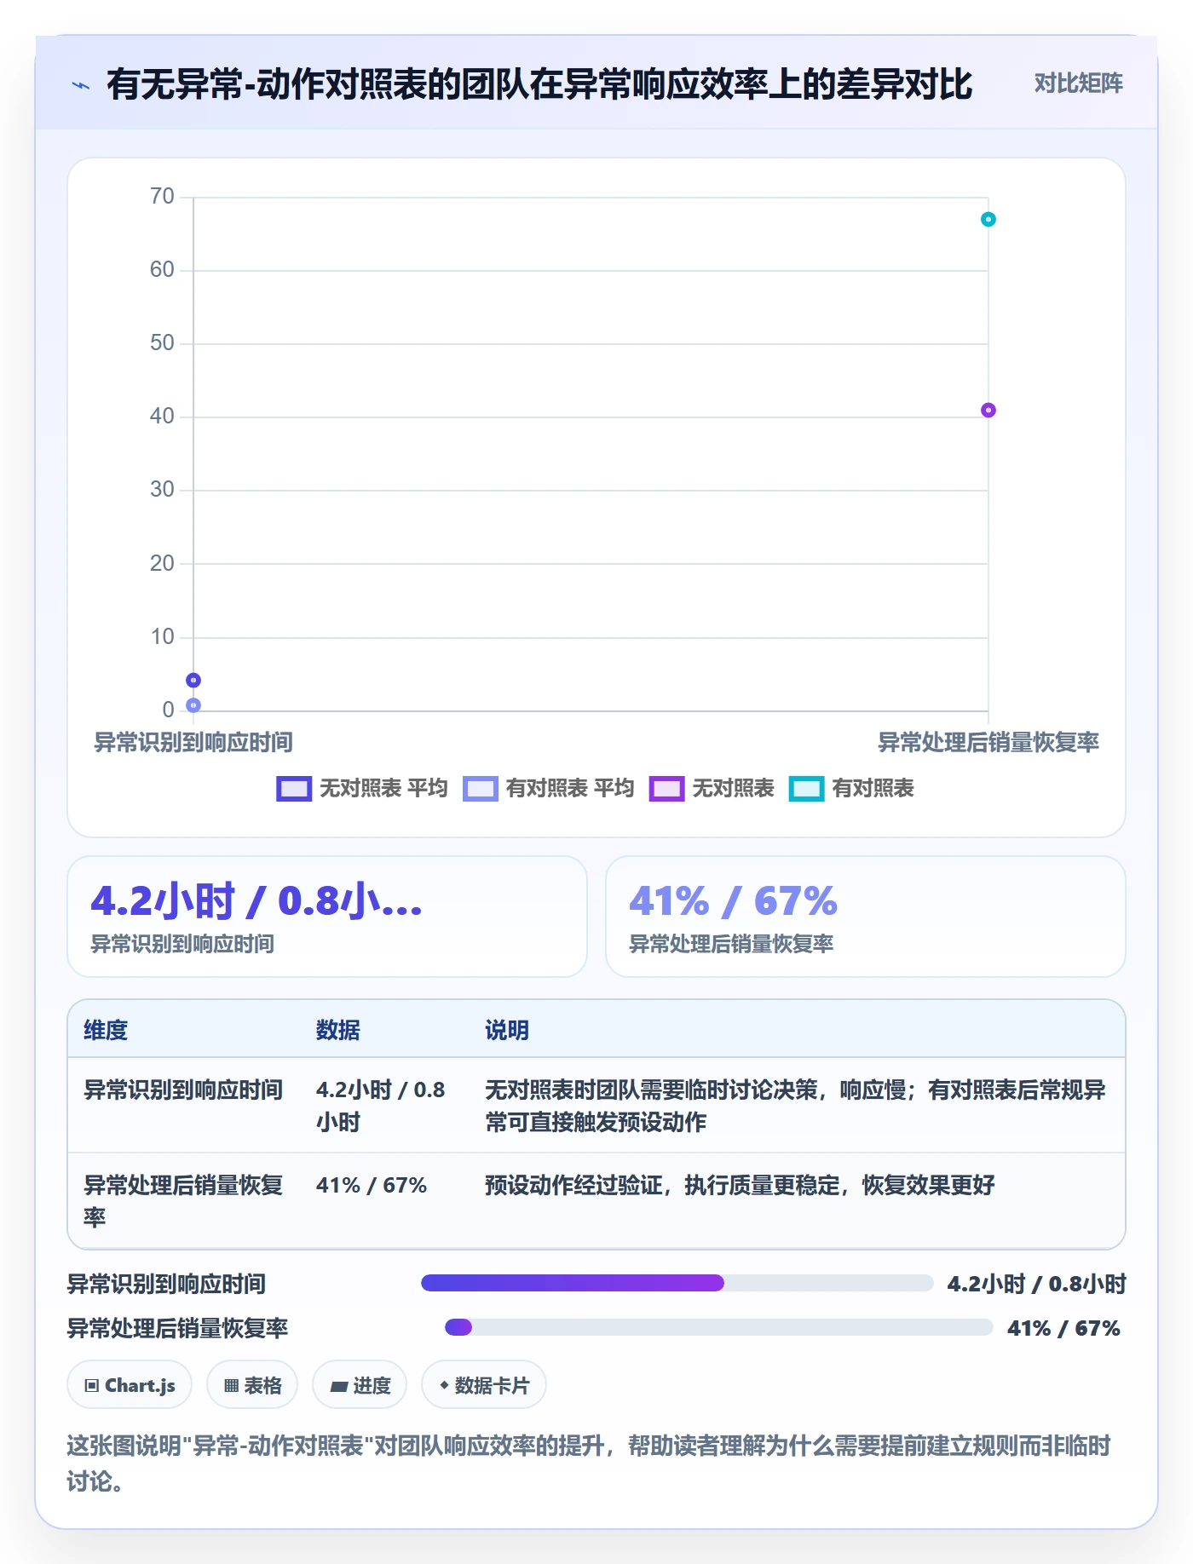Click the progress value 41% / 67%
The image size is (1193, 1564).
coord(1063,1328)
